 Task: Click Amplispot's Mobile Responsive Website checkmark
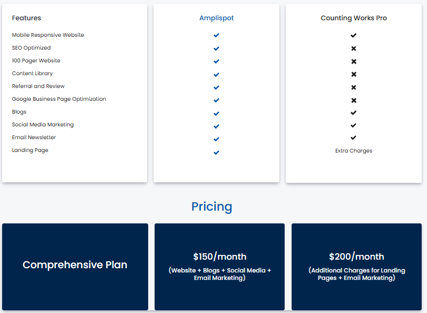click(216, 35)
